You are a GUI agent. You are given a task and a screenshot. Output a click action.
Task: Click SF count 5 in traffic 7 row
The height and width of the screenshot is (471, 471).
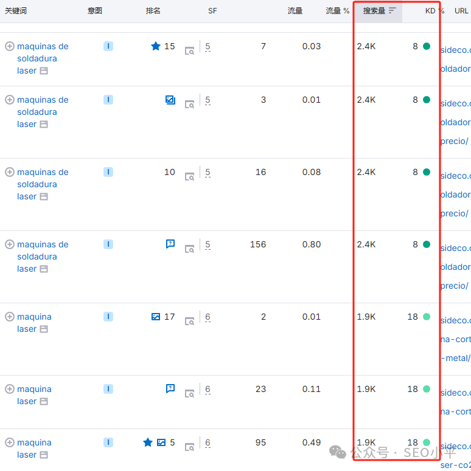click(208, 47)
